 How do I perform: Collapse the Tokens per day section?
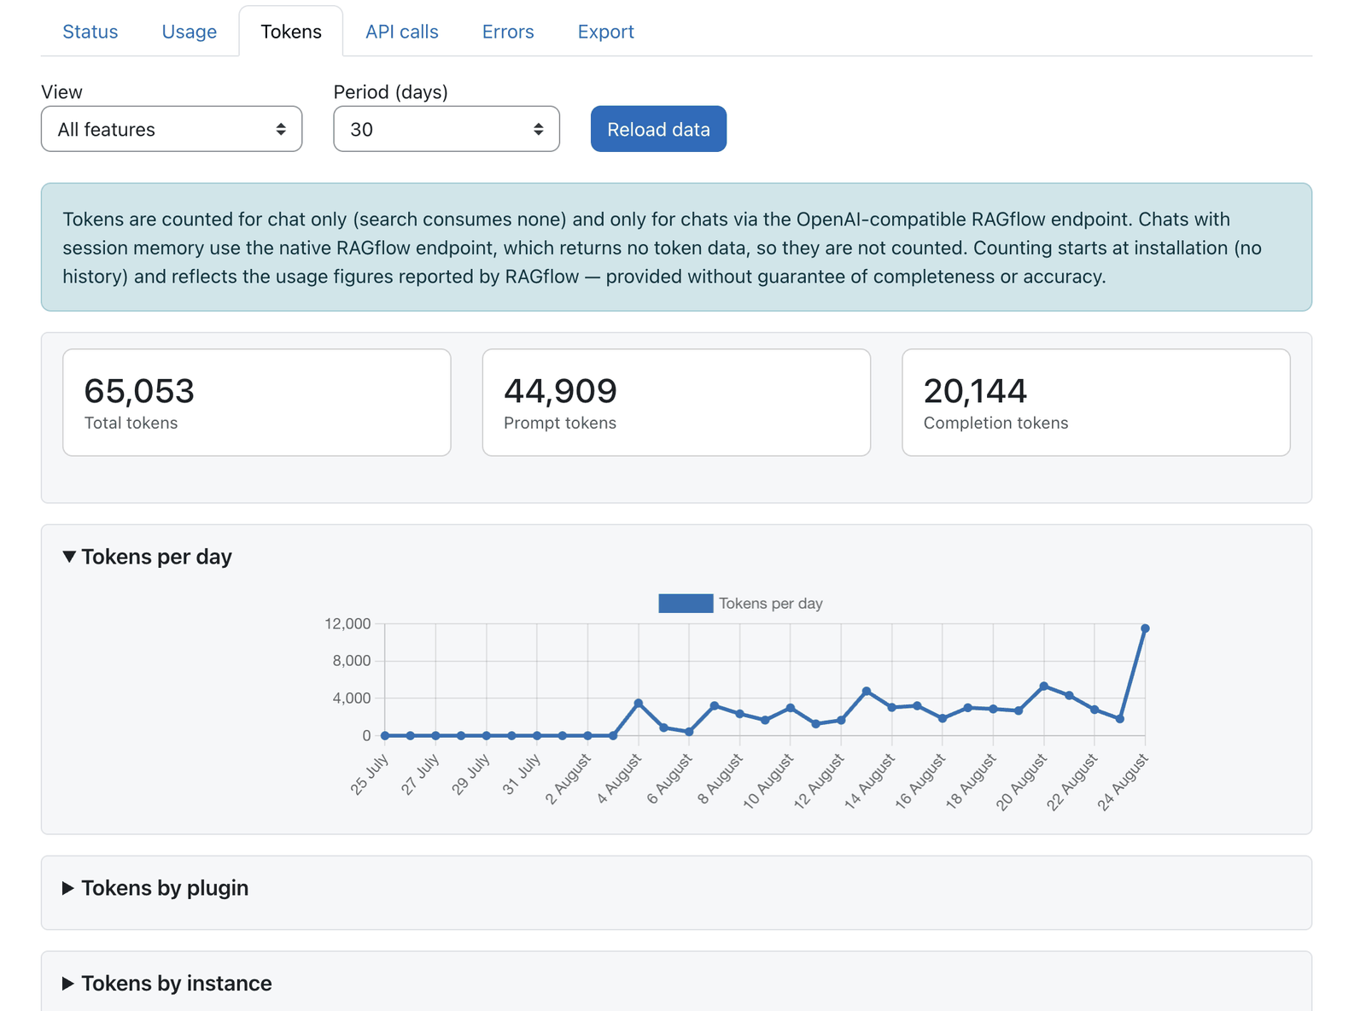point(147,557)
